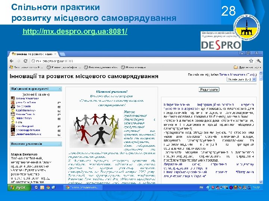Send message via envelope icon for Олександр Мітьков
269x201 pixels.
[59, 131]
